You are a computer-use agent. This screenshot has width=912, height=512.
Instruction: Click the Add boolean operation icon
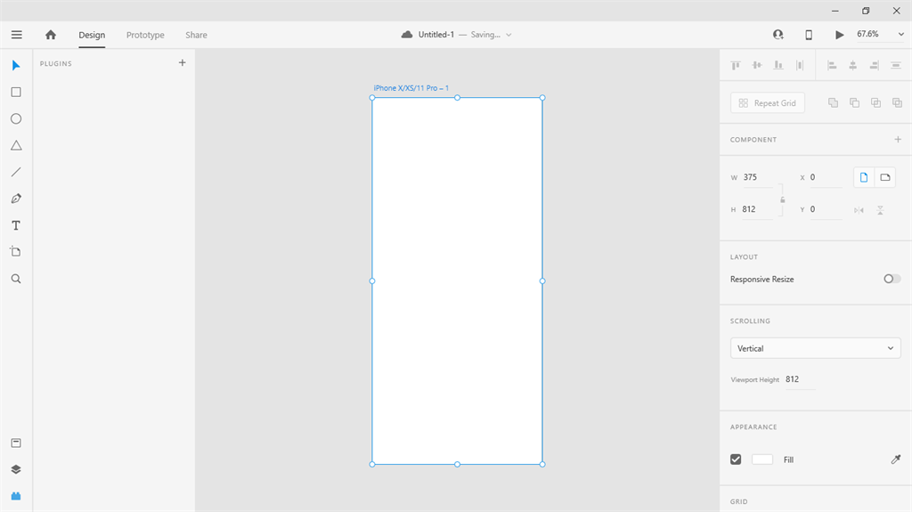click(x=833, y=103)
